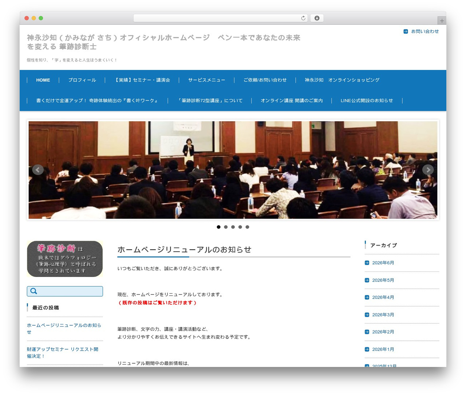The image size is (466, 395).
Task: Open recent post ホームページリニューアルのお知らせ in sidebar
Action: 64,329
